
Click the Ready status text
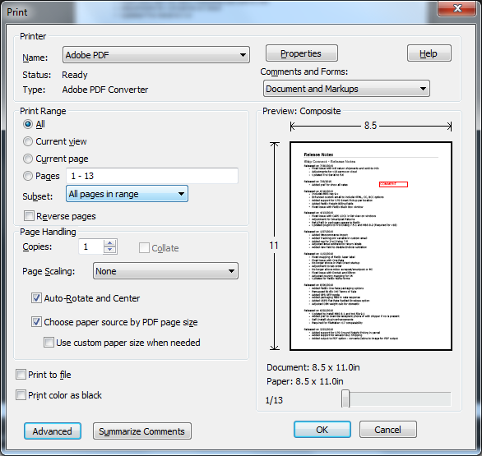(74, 75)
